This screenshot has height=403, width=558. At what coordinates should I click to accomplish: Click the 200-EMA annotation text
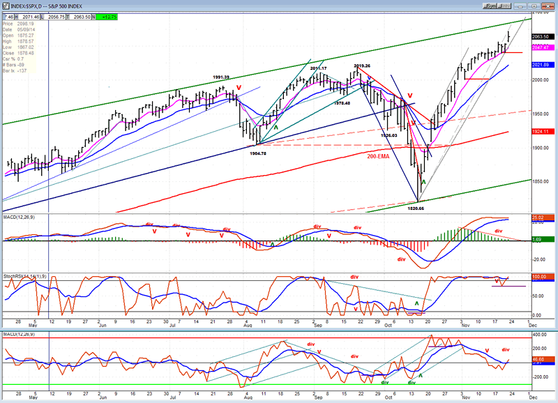pyautogui.click(x=378, y=156)
